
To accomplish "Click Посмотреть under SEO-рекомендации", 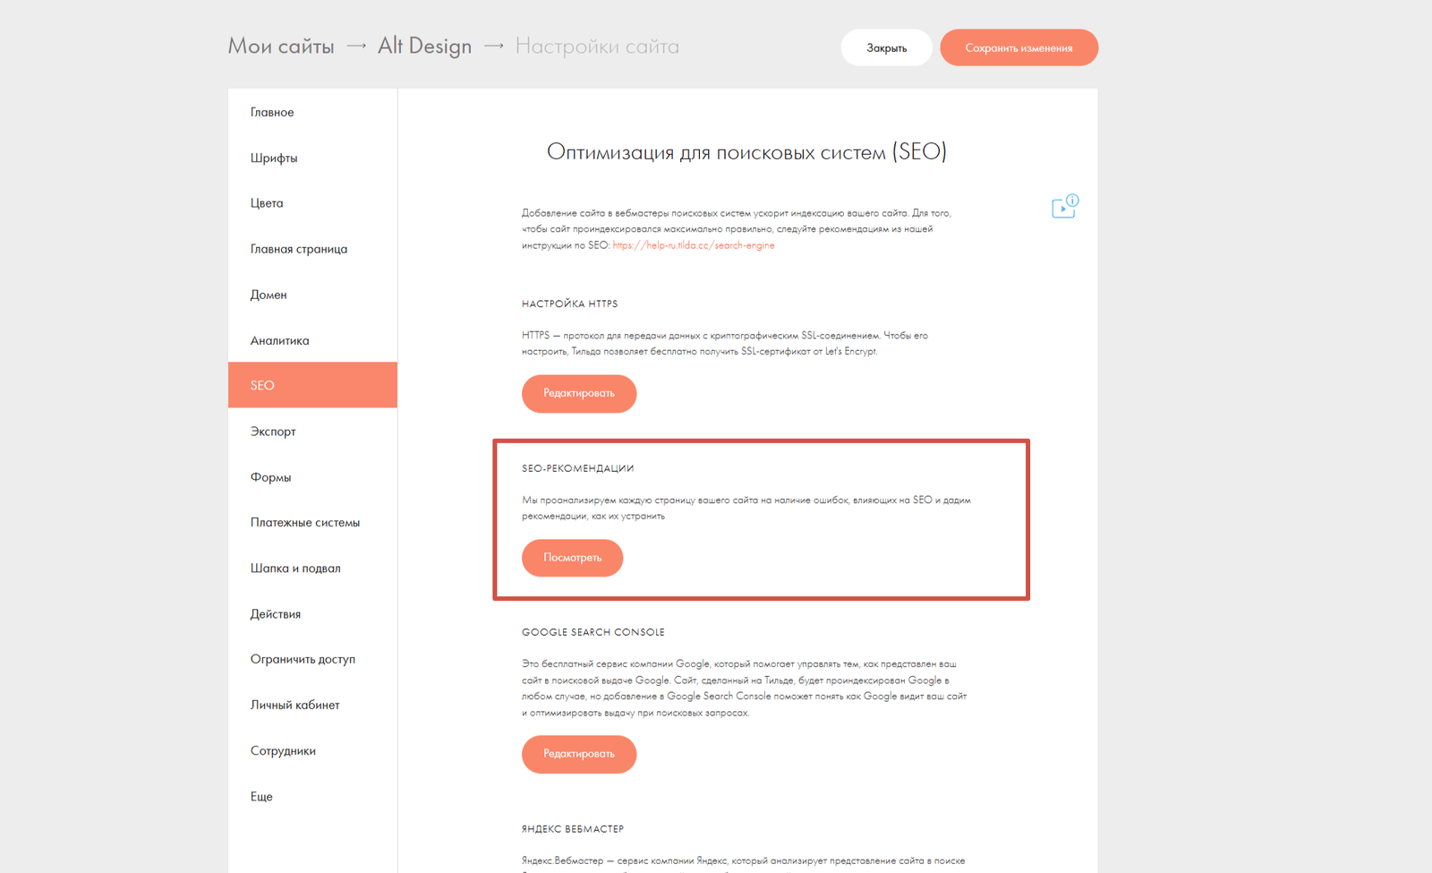I will [x=573, y=558].
